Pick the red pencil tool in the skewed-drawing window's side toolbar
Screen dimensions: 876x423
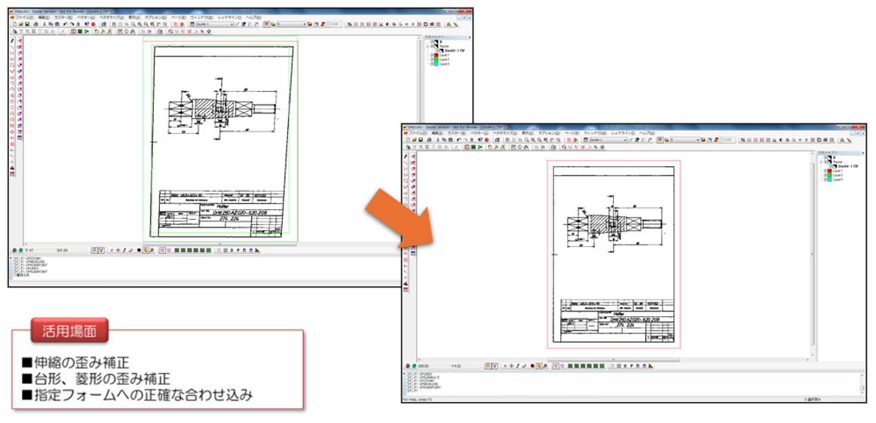click(14, 41)
